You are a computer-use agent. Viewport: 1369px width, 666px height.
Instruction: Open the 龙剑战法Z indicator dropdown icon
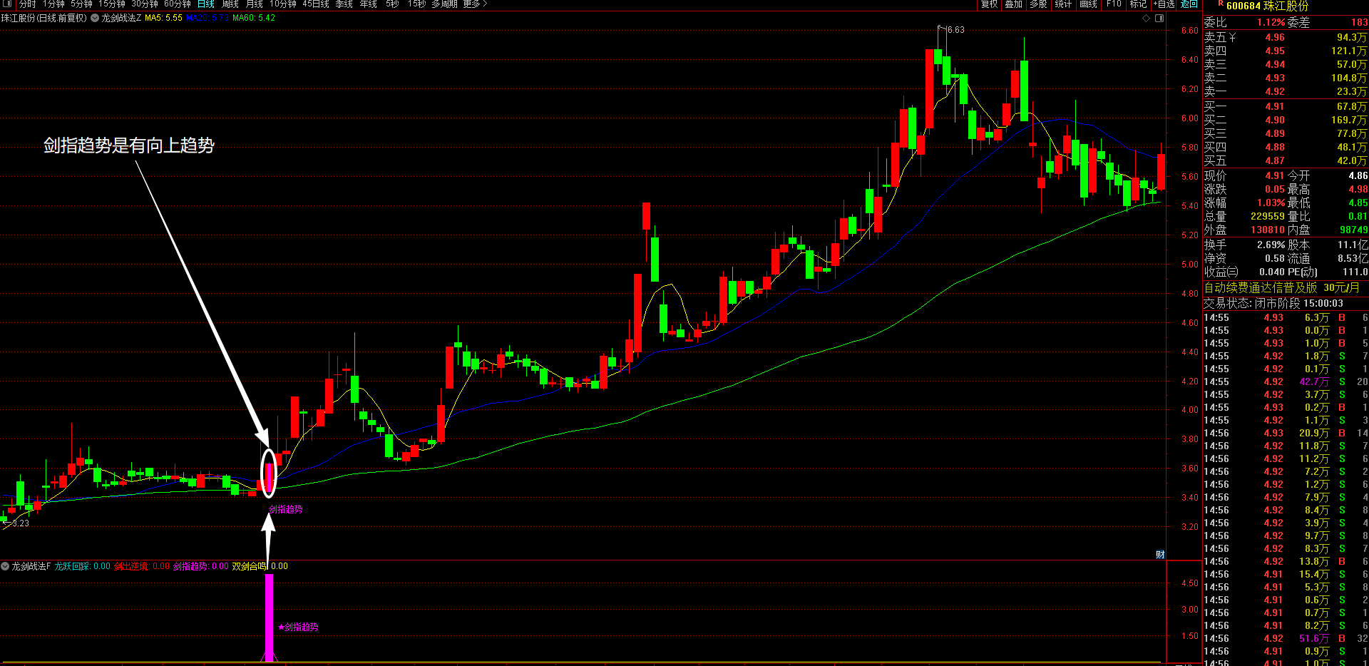point(95,18)
